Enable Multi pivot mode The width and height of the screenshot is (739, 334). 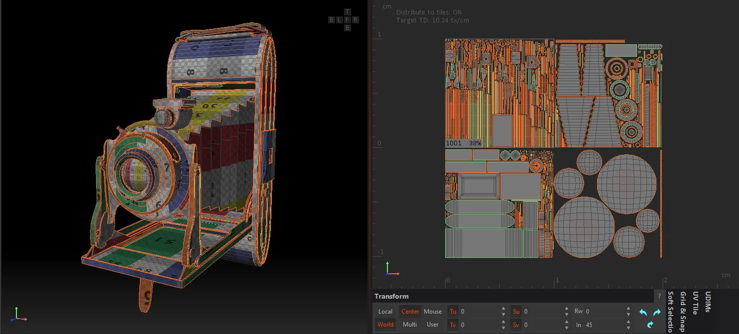point(410,325)
